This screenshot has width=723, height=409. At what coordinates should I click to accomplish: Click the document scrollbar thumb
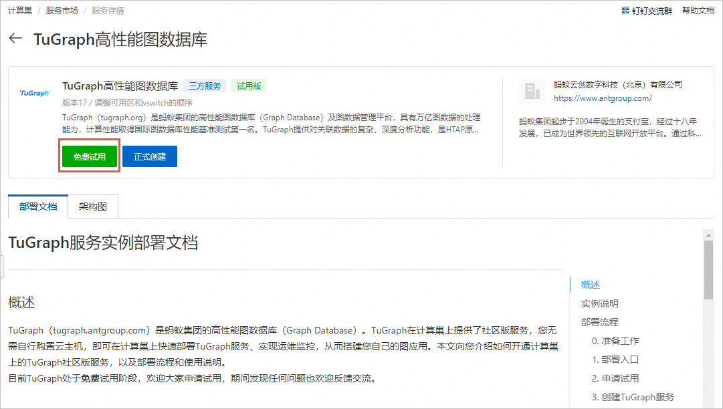pyautogui.click(x=709, y=271)
